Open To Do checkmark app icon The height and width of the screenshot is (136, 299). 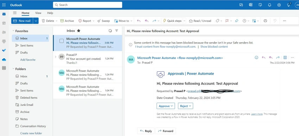(x=4, y=51)
